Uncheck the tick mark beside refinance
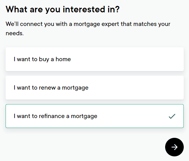Screen dimensions: 189x161 pyautogui.click(x=172, y=116)
